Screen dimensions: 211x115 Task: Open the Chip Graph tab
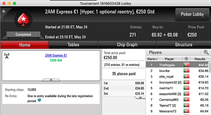(x=127, y=45)
